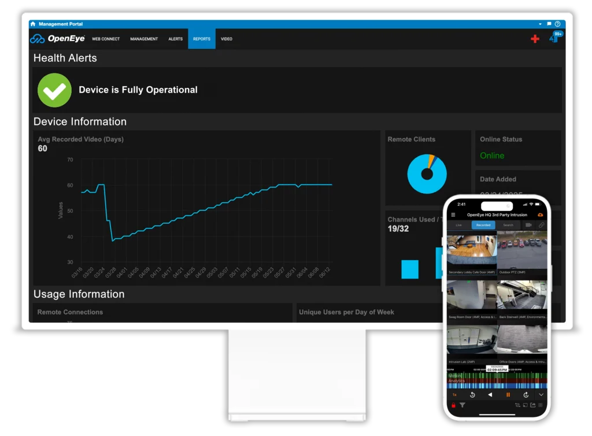Image resolution: width=592 pixels, height=436 pixels.
Task: Open the Video menu
Action: pyautogui.click(x=227, y=39)
